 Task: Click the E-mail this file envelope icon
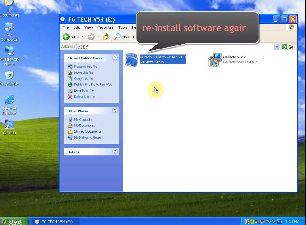pyautogui.click(x=70, y=91)
